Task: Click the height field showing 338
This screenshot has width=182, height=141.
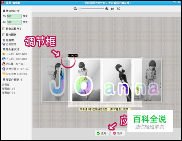Action: click(14, 22)
